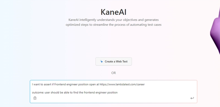This screenshot has width=220, height=107.
Task: Submit the prompt using the enter arrow icon
Action: coord(192,98)
